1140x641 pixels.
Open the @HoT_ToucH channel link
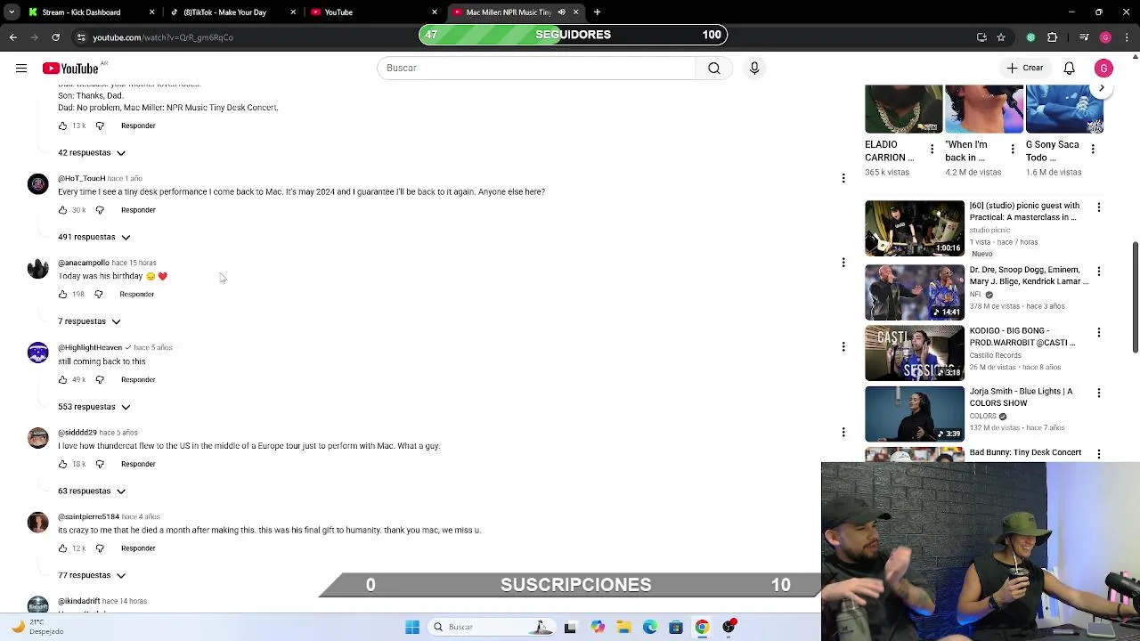(82, 179)
